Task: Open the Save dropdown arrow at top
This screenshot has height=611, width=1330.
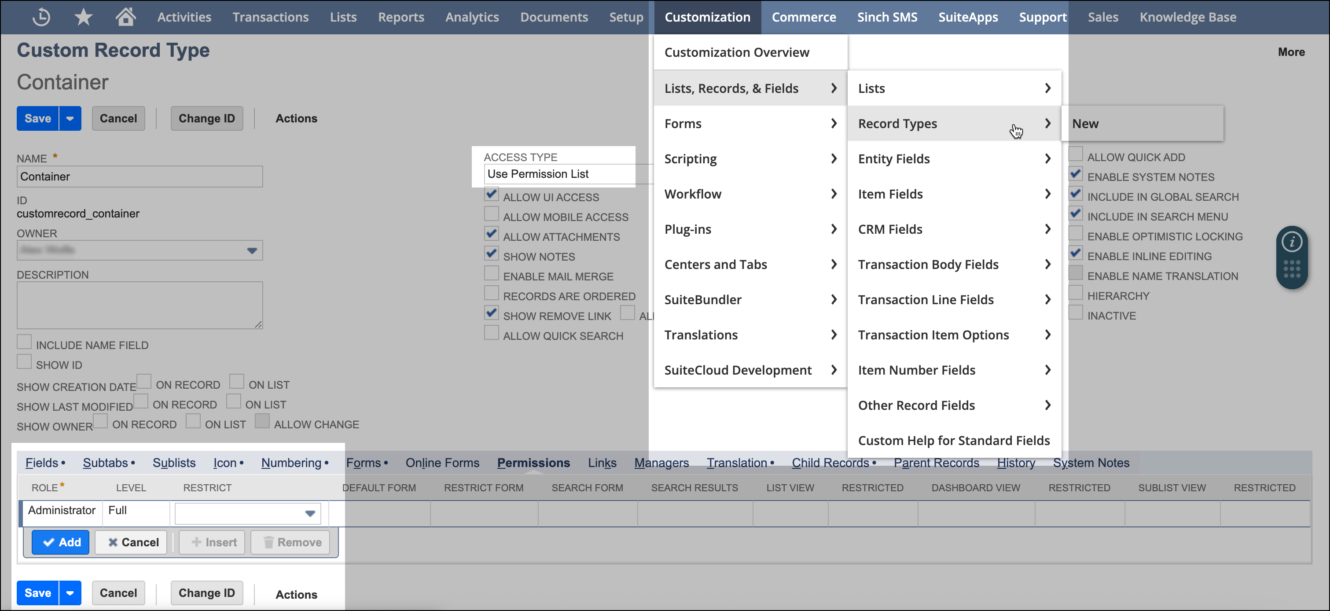Action: point(70,118)
